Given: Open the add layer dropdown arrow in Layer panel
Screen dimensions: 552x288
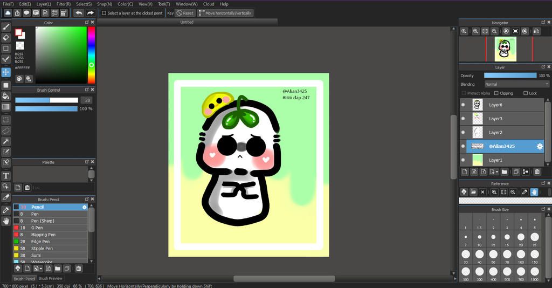Looking at the screenshot, I should [x=496, y=172].
